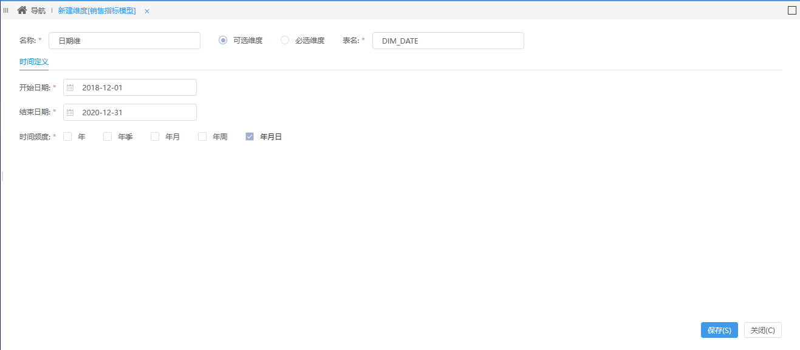Click the 结束日期 field showing 2020-12-31

130,112
